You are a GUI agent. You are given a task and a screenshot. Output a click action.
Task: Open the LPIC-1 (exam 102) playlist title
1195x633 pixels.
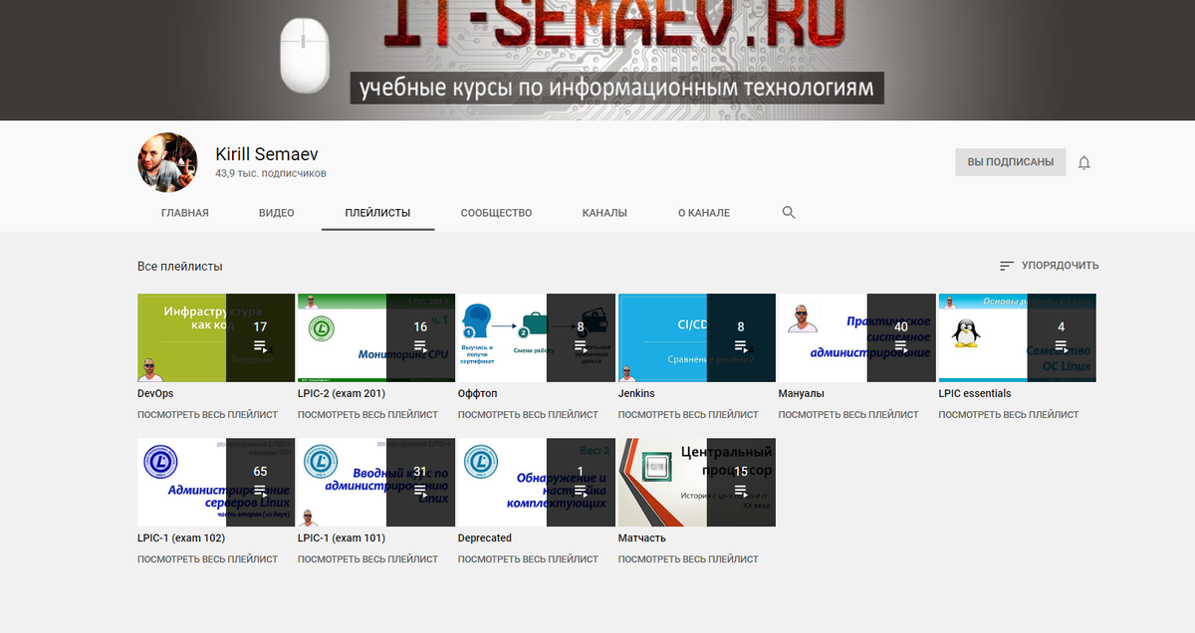click(181, 537)
